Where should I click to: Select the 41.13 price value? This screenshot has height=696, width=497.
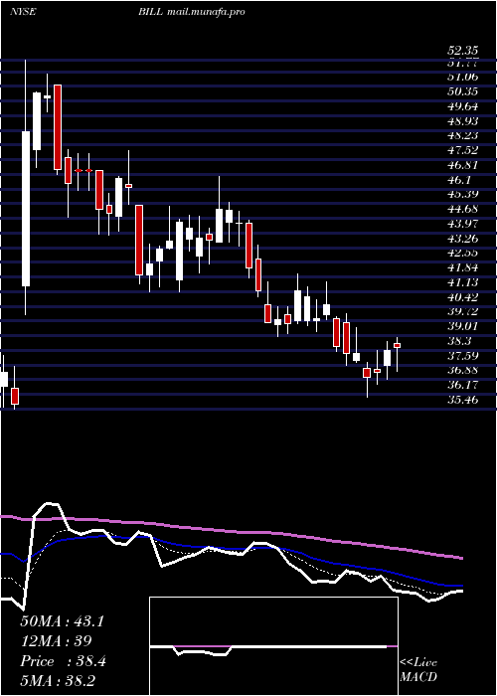[462, 282]
